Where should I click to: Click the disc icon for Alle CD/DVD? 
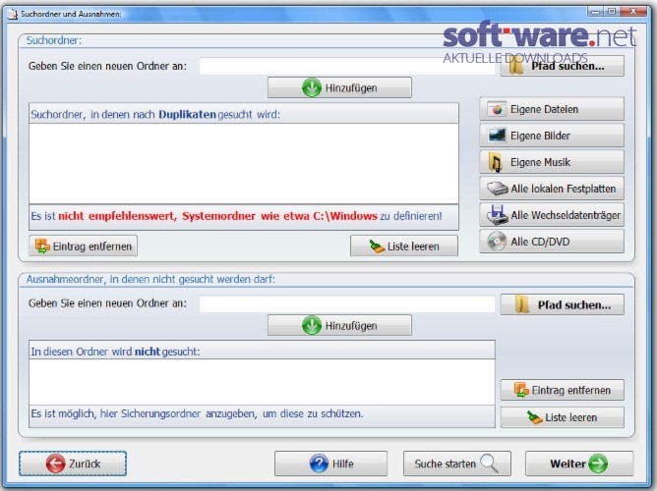[x=497, y=242]
